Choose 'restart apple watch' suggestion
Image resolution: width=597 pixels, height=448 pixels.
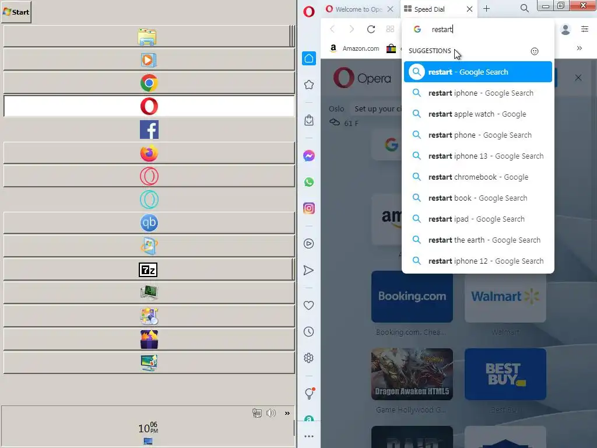click(478, 114)
